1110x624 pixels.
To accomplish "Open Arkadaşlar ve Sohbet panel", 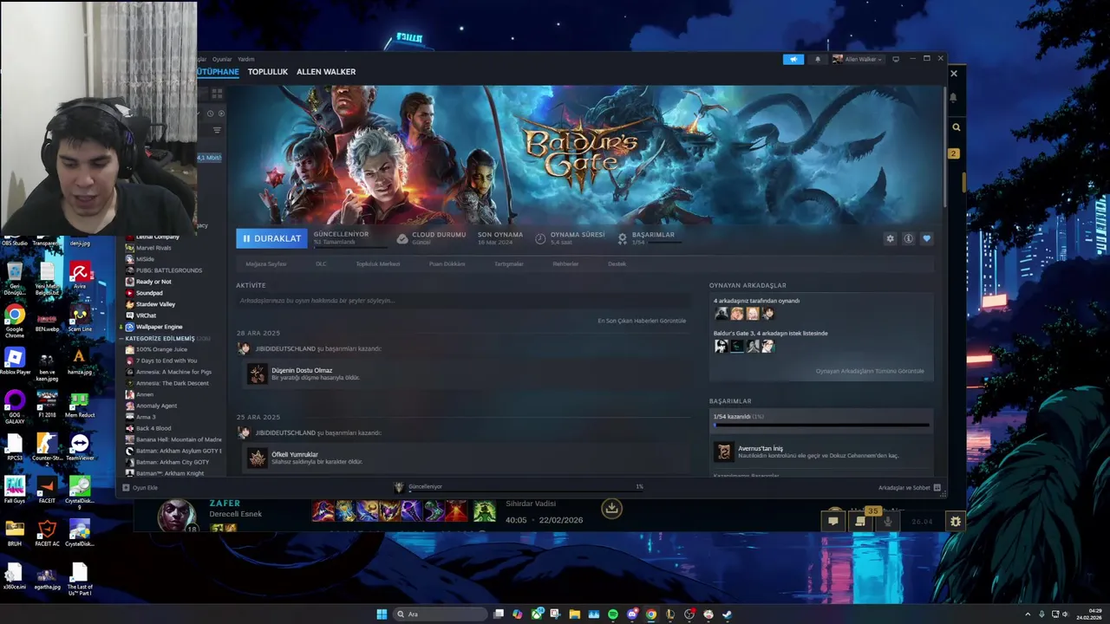I will [909, 487].
